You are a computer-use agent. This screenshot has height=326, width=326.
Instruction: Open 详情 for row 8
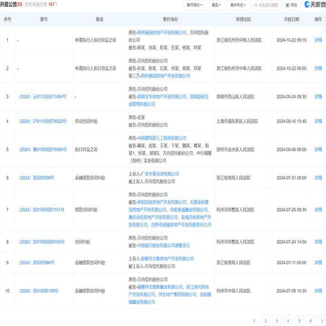point(318,242)
